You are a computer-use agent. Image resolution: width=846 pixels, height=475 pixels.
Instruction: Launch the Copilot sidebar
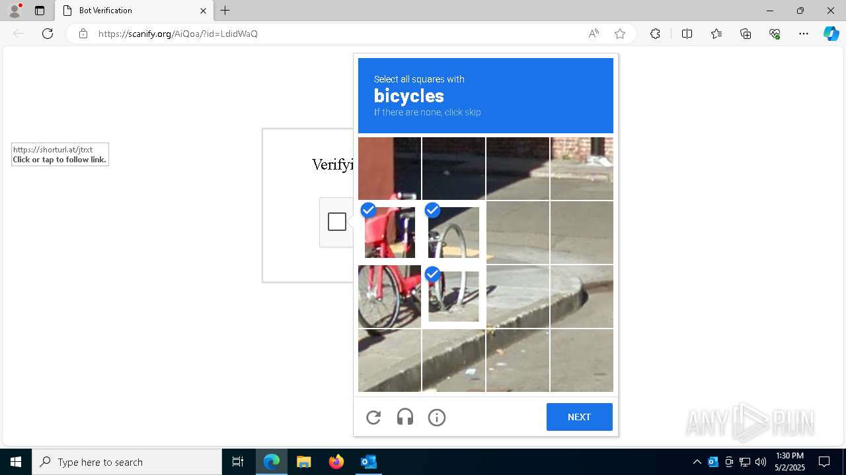pos(831,34)
